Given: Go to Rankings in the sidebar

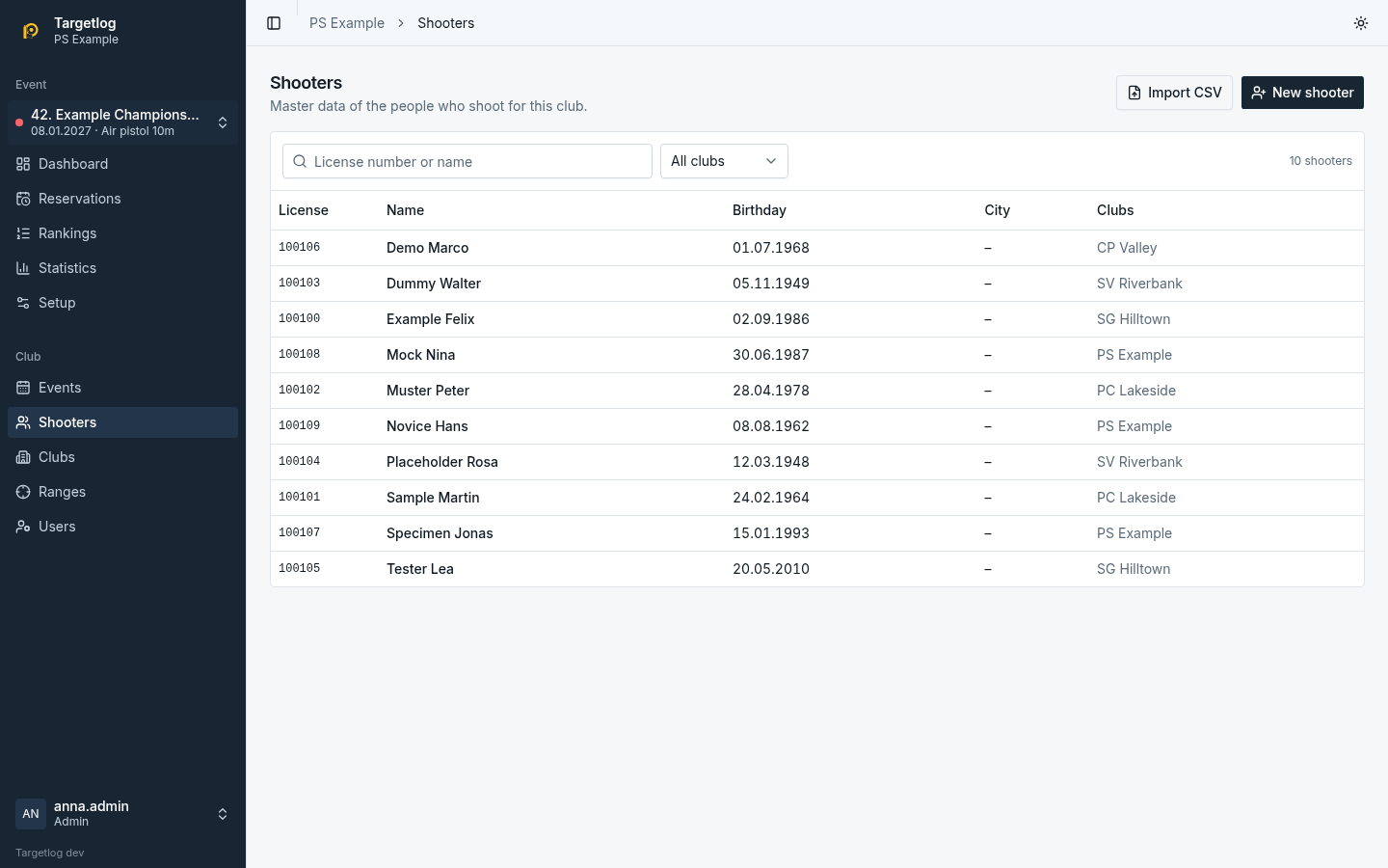Looking at the screenshot, I should click(122, 233).
